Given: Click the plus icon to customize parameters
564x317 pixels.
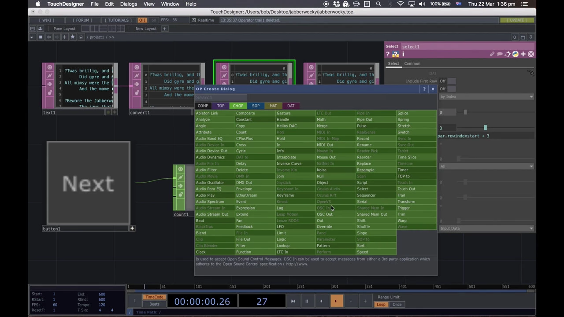Looking at the screenshot, I should (x=523, y=54).
